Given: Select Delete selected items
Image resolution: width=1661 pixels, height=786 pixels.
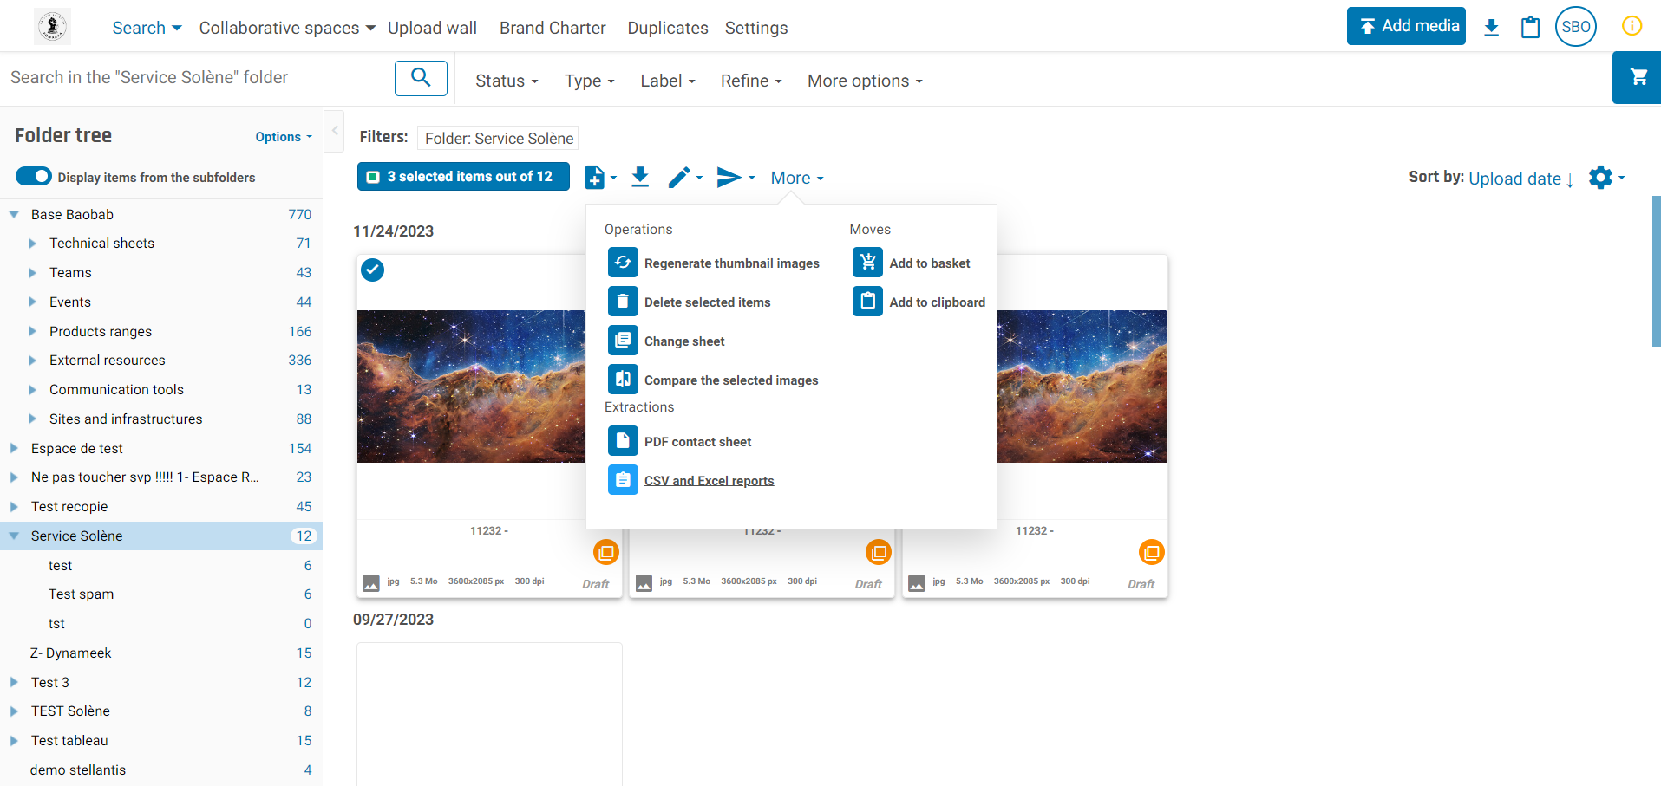Looking at the screenshot, I should pyautogui.click(x=707, y=302).
